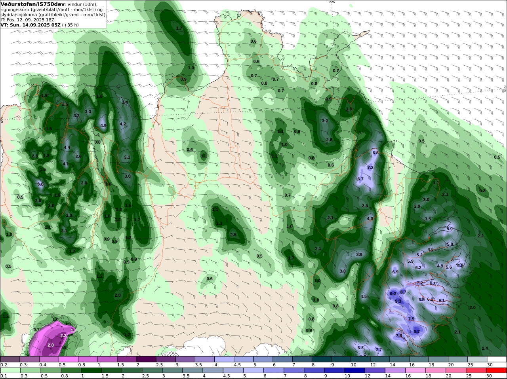
Task: Click the '0.2' label in the upper legend
Action: pyautogui.click(x=3, y=365)
